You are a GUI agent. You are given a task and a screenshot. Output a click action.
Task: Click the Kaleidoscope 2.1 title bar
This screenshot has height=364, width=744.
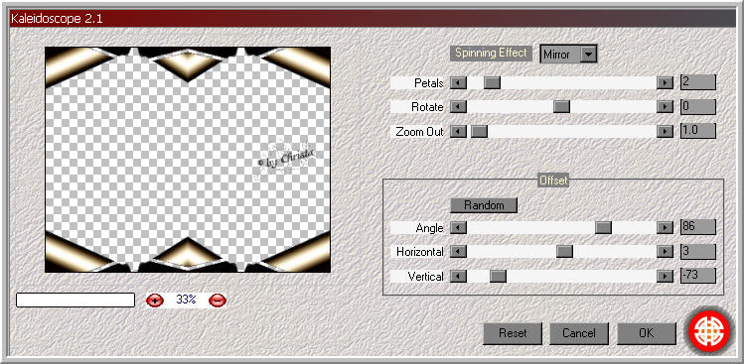(372, 19)
